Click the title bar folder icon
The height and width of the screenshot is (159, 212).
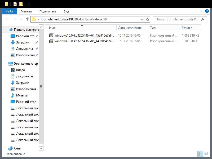tap(6, 4)
